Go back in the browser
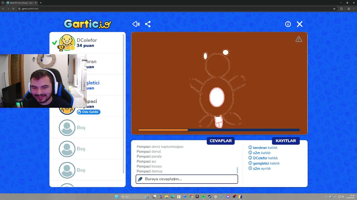Screen dimensions: 357x200 (3, 9)
